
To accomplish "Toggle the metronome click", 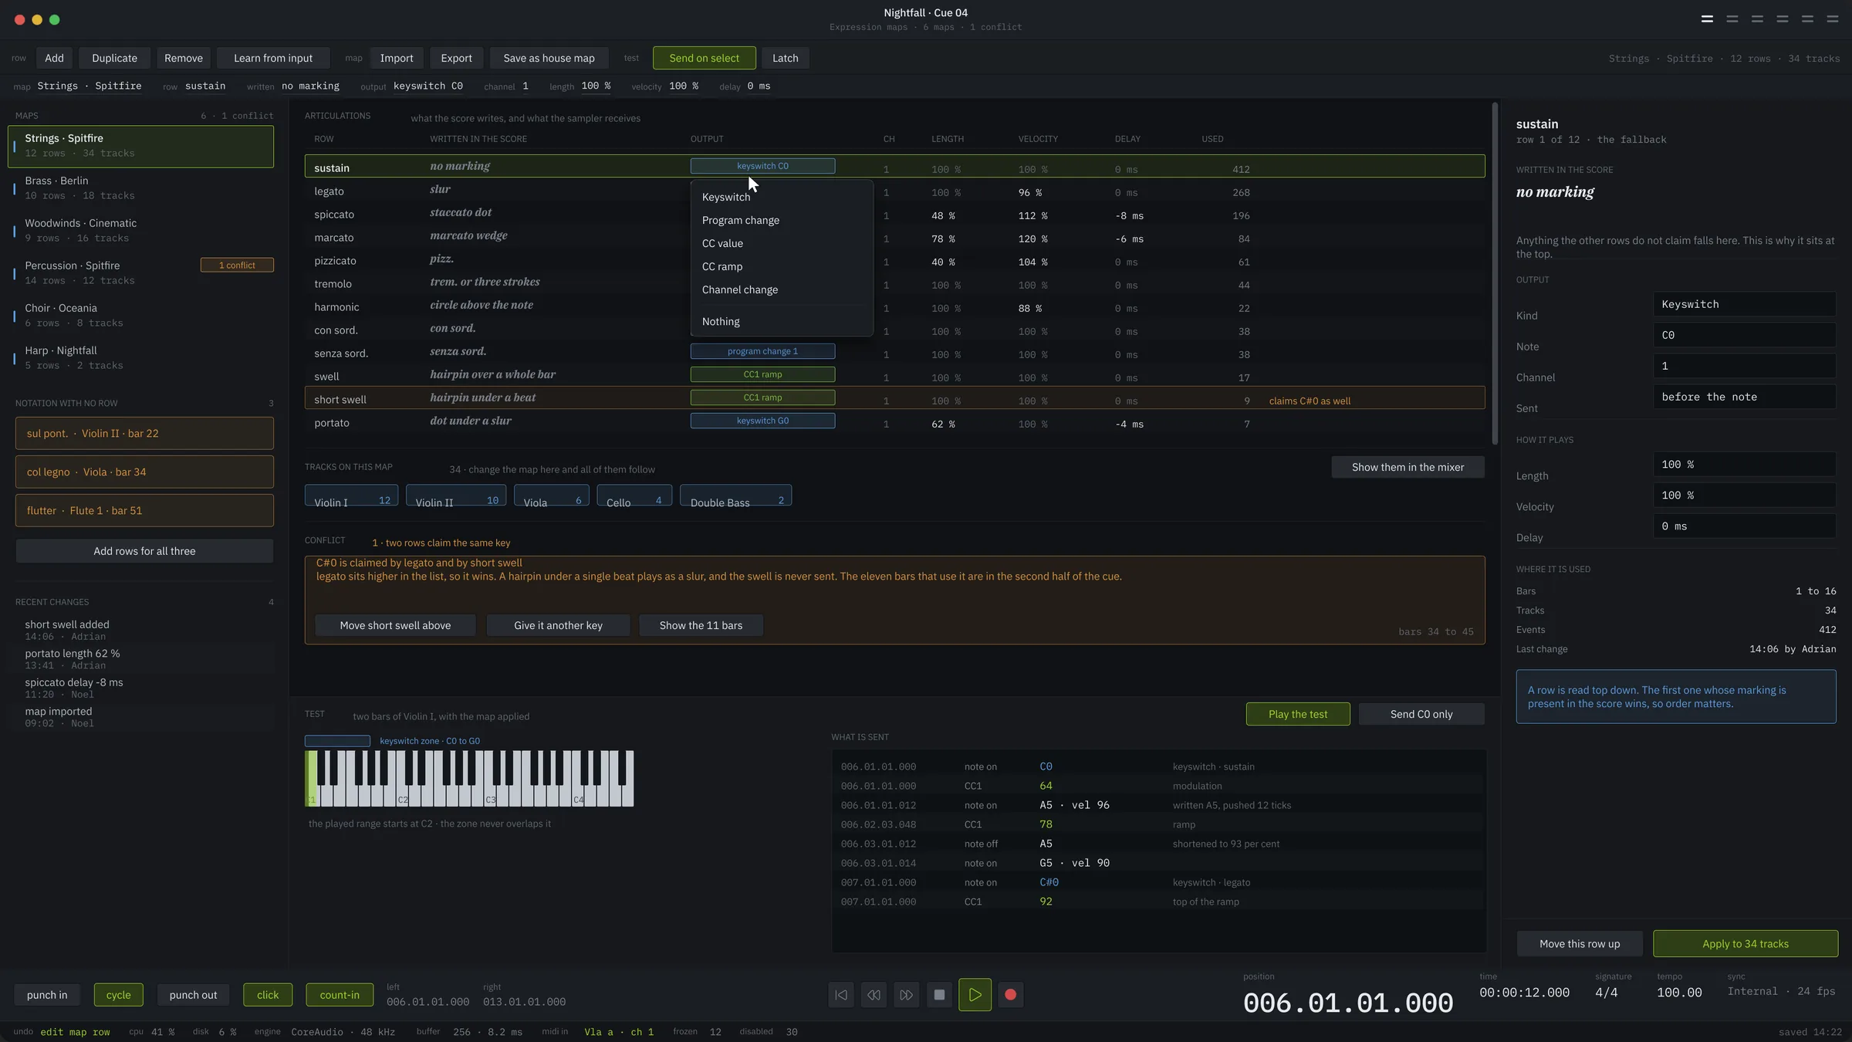I will (268, 995).
